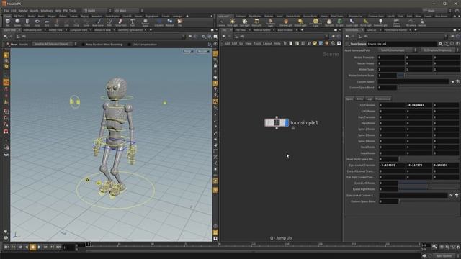Click the magnet snapping tool in left toolbar

(x=6, y=131)
